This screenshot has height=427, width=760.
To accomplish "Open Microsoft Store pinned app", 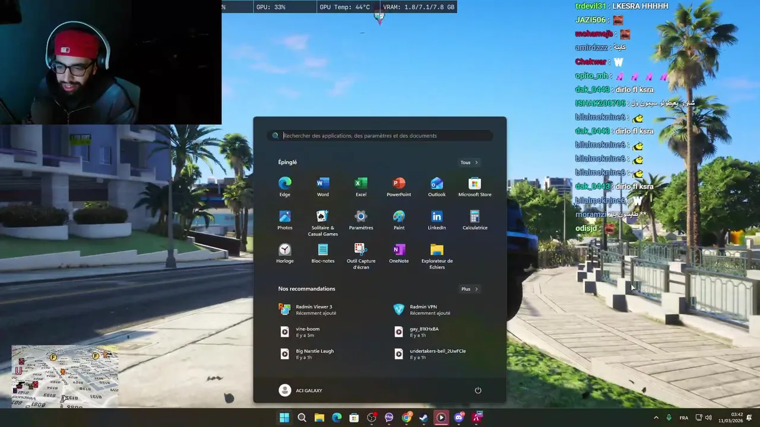I will point(474,187).
